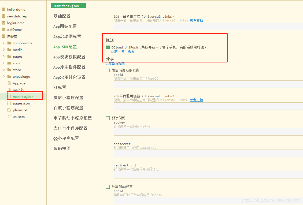Open the loginDome project

click(x=16, y=23)
